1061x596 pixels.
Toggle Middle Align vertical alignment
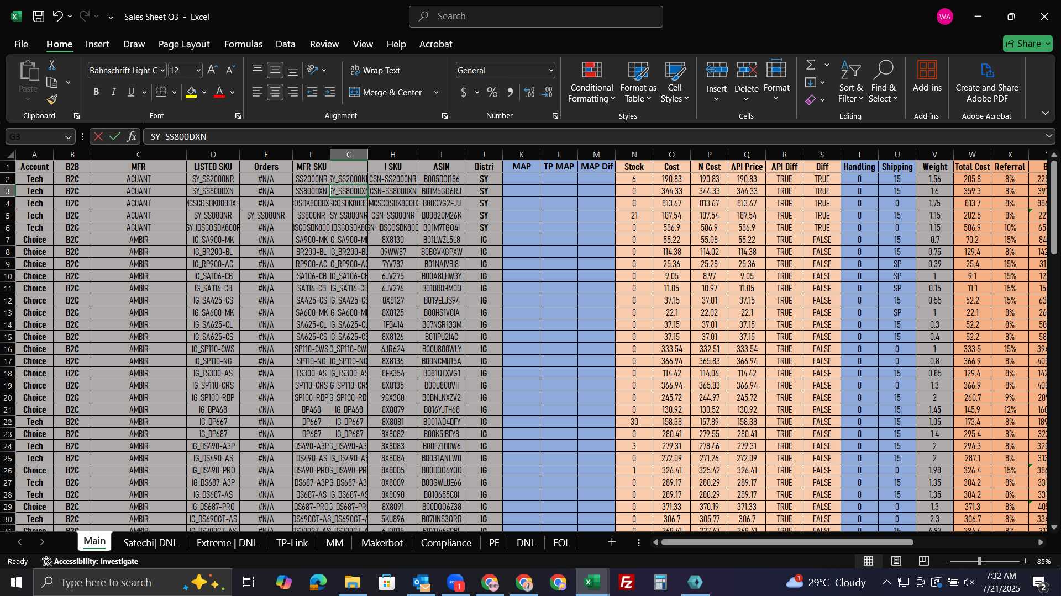pos(275,70)
